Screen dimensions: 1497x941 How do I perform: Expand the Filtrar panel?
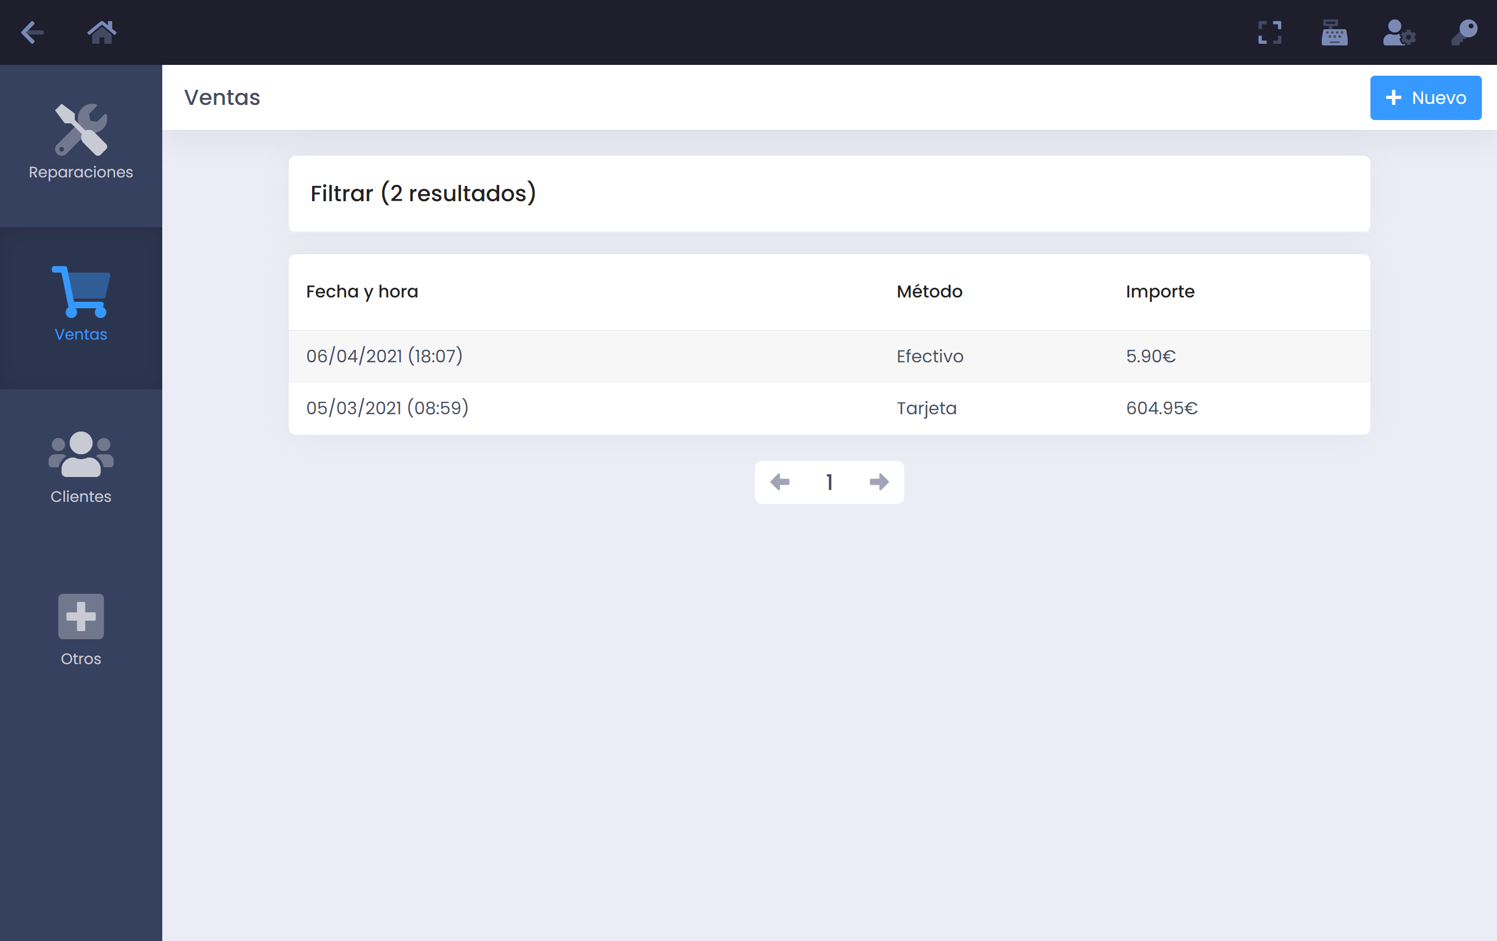click(x=423, y=194)
